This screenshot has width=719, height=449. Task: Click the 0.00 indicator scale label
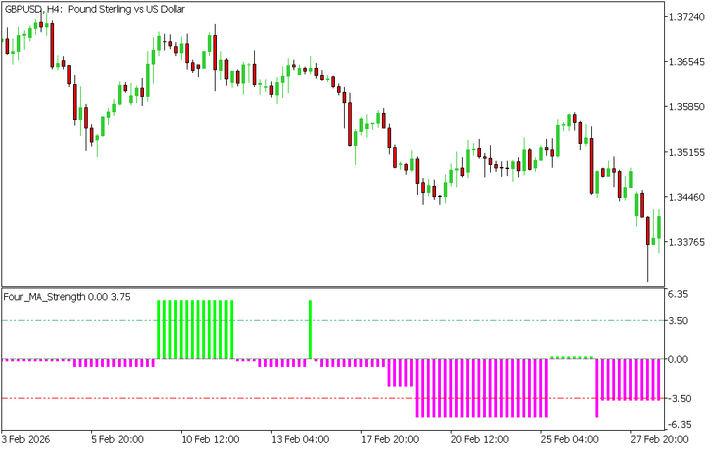click(680, 359)
